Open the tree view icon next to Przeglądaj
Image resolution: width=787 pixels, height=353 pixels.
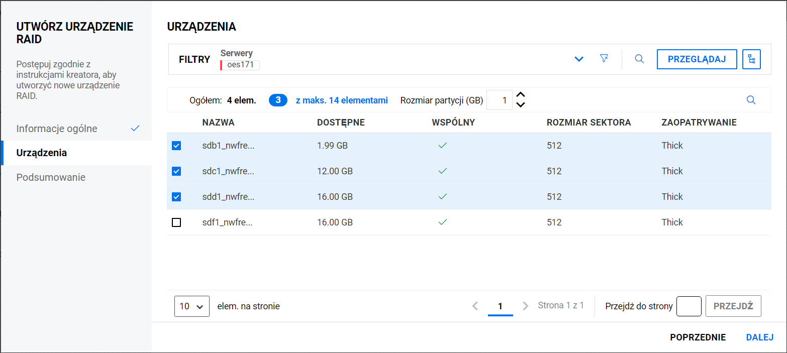[x=751, y=59]
